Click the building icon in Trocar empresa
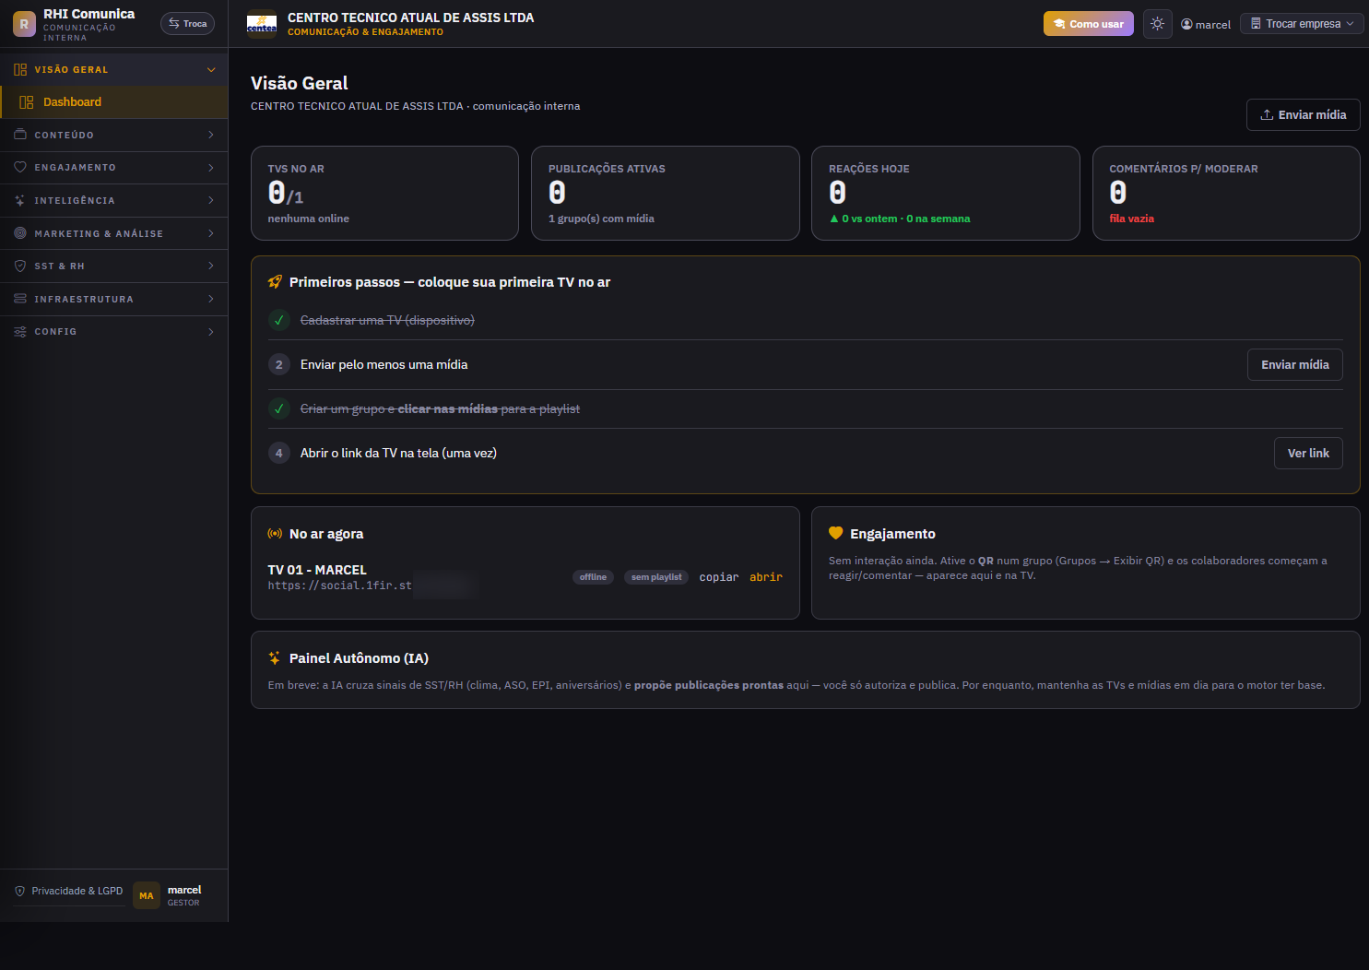This screenshot has width=1369, height=970. tap(1256, 24)
